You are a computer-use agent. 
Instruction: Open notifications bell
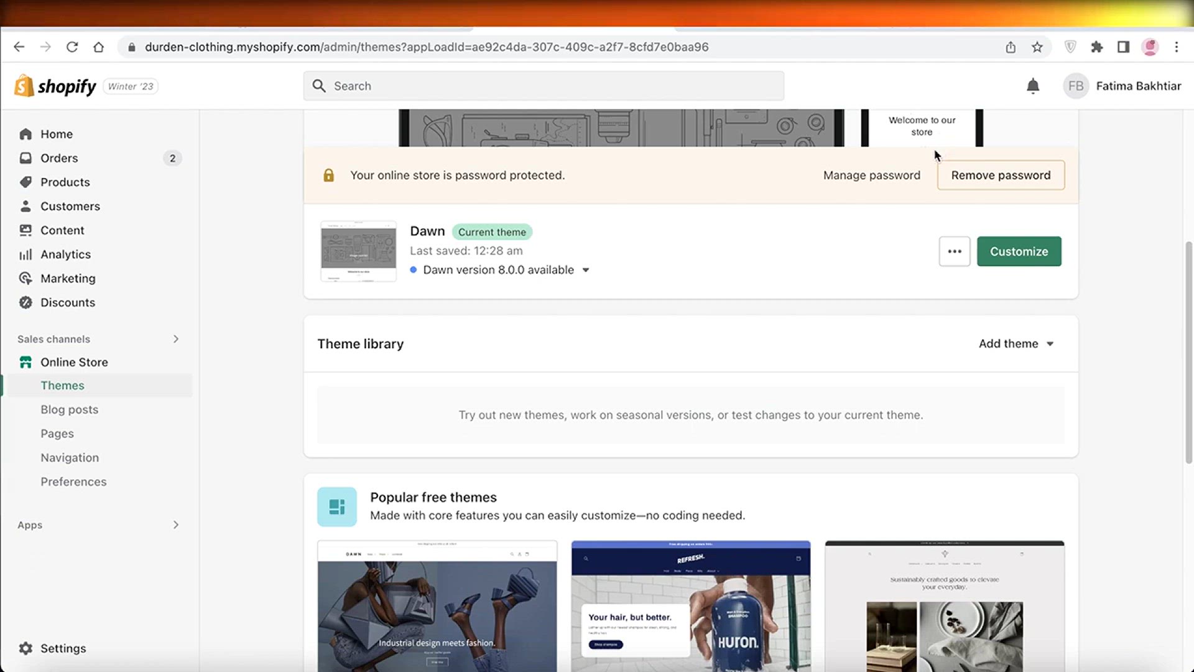point(1032,86)
